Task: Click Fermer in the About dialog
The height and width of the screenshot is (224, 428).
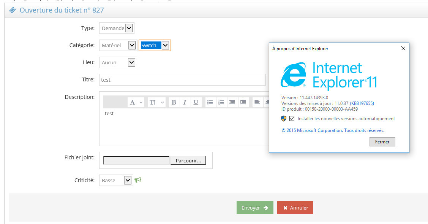Action: click(382, 142)
